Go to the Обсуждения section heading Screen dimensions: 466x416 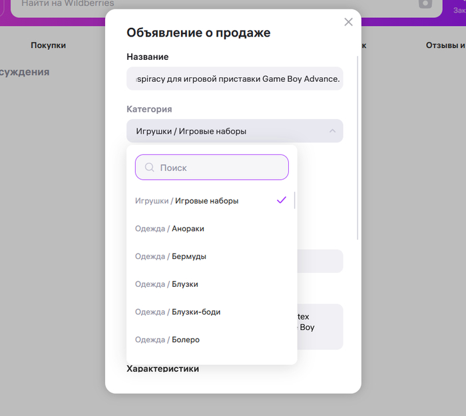(25, 72)
